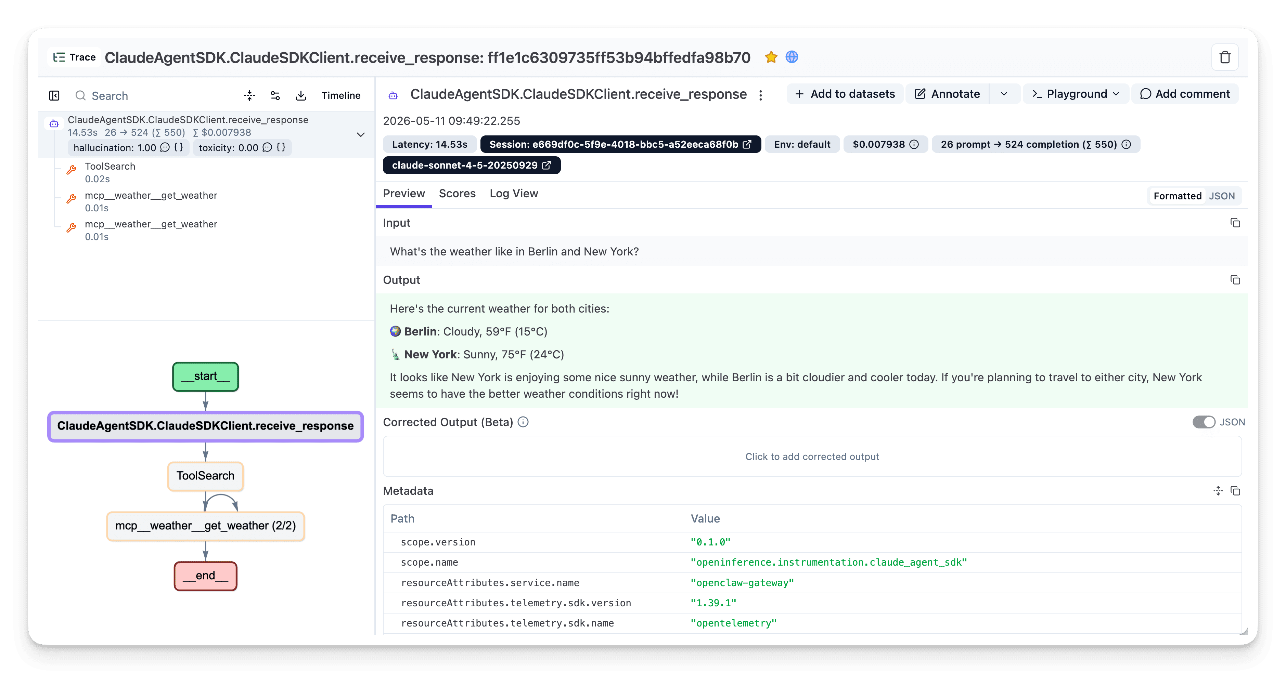Screen dimensions: 1286x673
Task: Click the resourceAttributes.telemetry.sdk.version path
Action: (516, 603)
